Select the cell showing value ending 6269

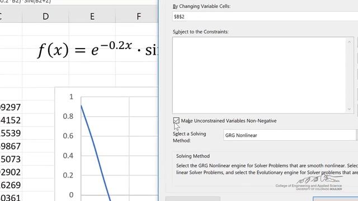coord(11,185)
